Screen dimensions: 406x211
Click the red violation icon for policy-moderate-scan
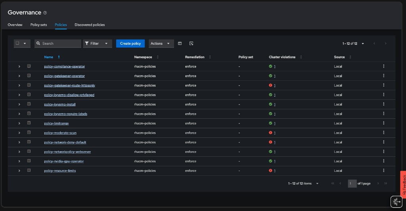[x=270, y=133]
